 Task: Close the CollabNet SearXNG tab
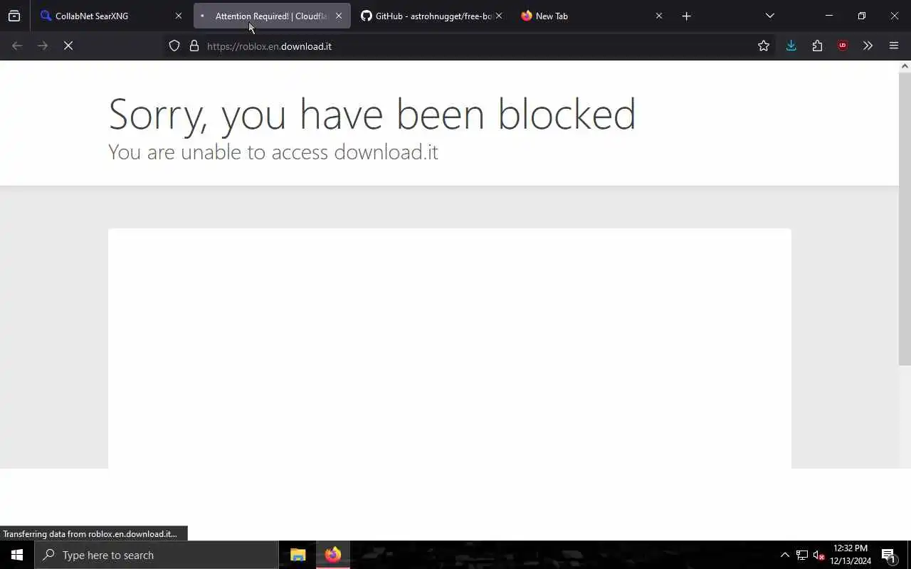tap(179, 16)
